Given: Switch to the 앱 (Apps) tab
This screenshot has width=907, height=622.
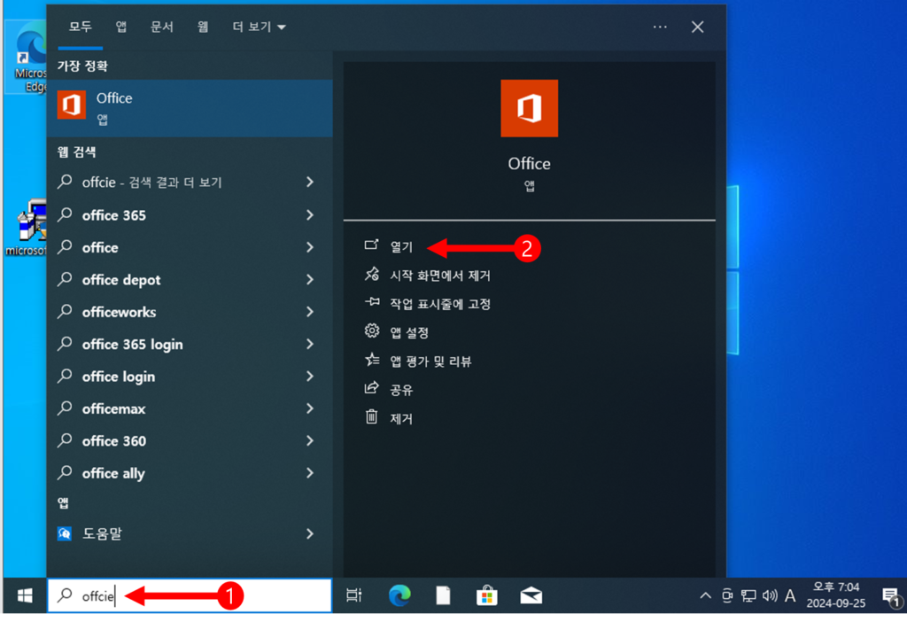Looking at the screenshot, I should click(120, 27).
